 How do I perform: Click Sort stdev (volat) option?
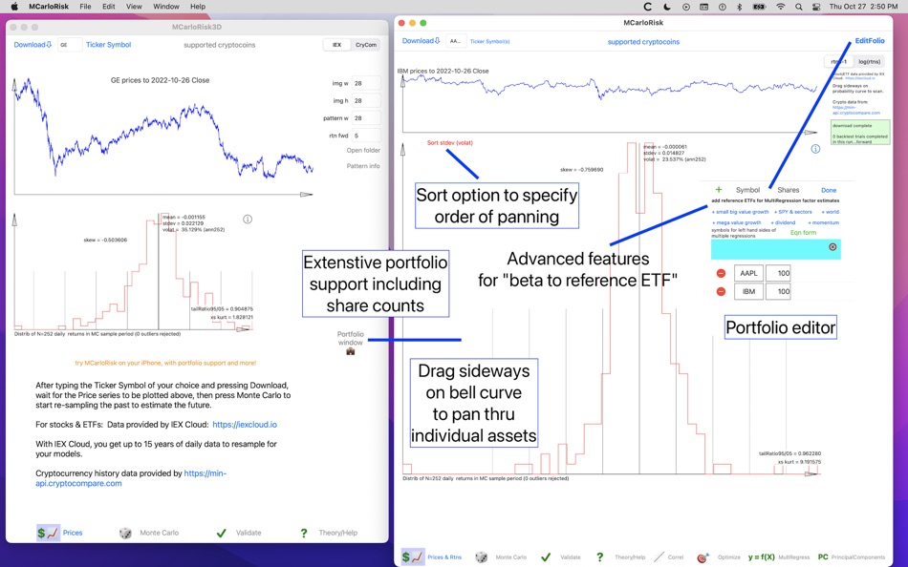point(450,142)
